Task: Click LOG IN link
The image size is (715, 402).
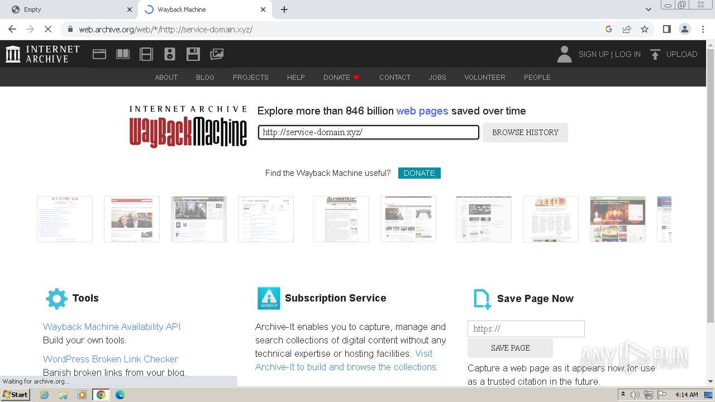Action: coord(628,54)
